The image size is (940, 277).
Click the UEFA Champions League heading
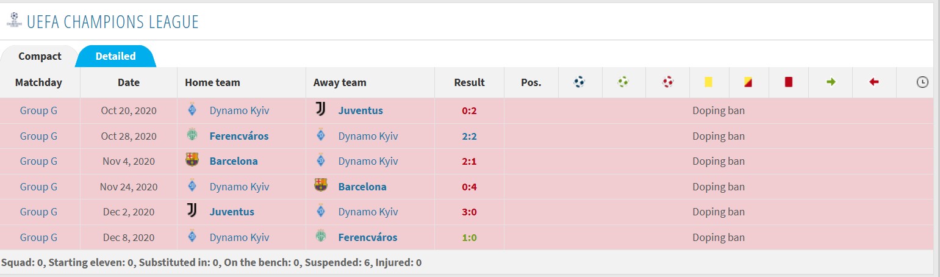[113, 21]
